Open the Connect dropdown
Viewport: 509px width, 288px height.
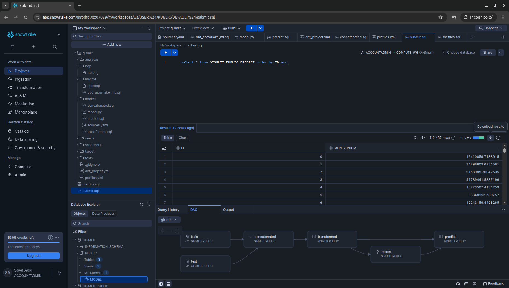click(x=491, y=28)
